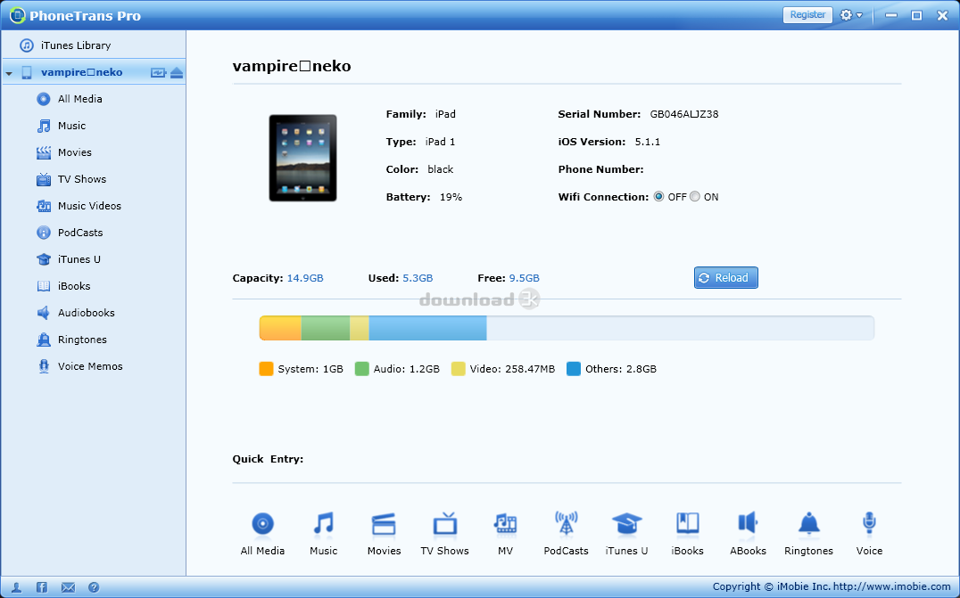Set Wifi Connection to OFF

(x=658, y=197)
